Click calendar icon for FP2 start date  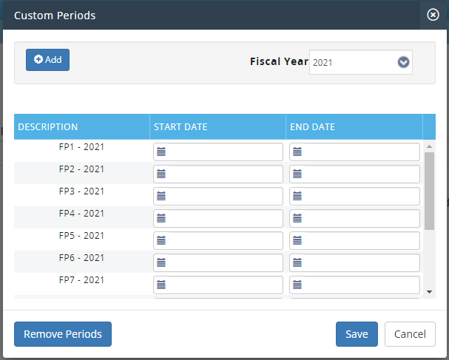point(161,174)
